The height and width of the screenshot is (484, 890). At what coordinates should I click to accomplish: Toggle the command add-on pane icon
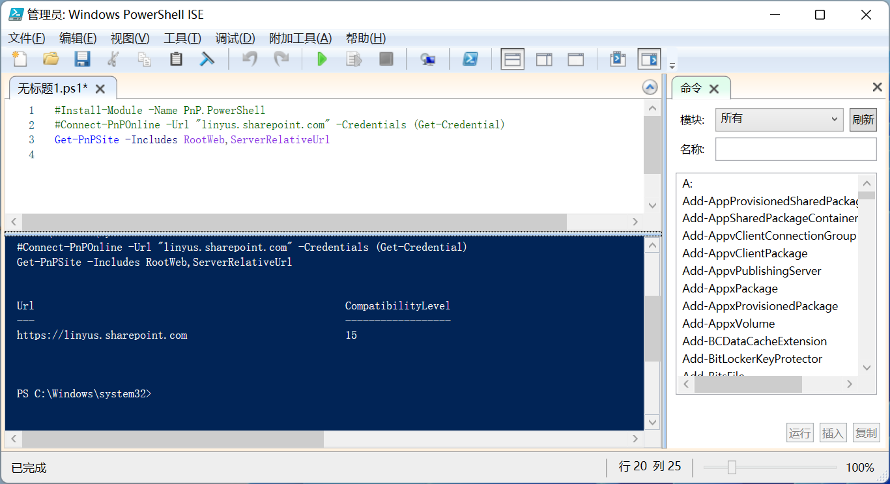point(650,59)
